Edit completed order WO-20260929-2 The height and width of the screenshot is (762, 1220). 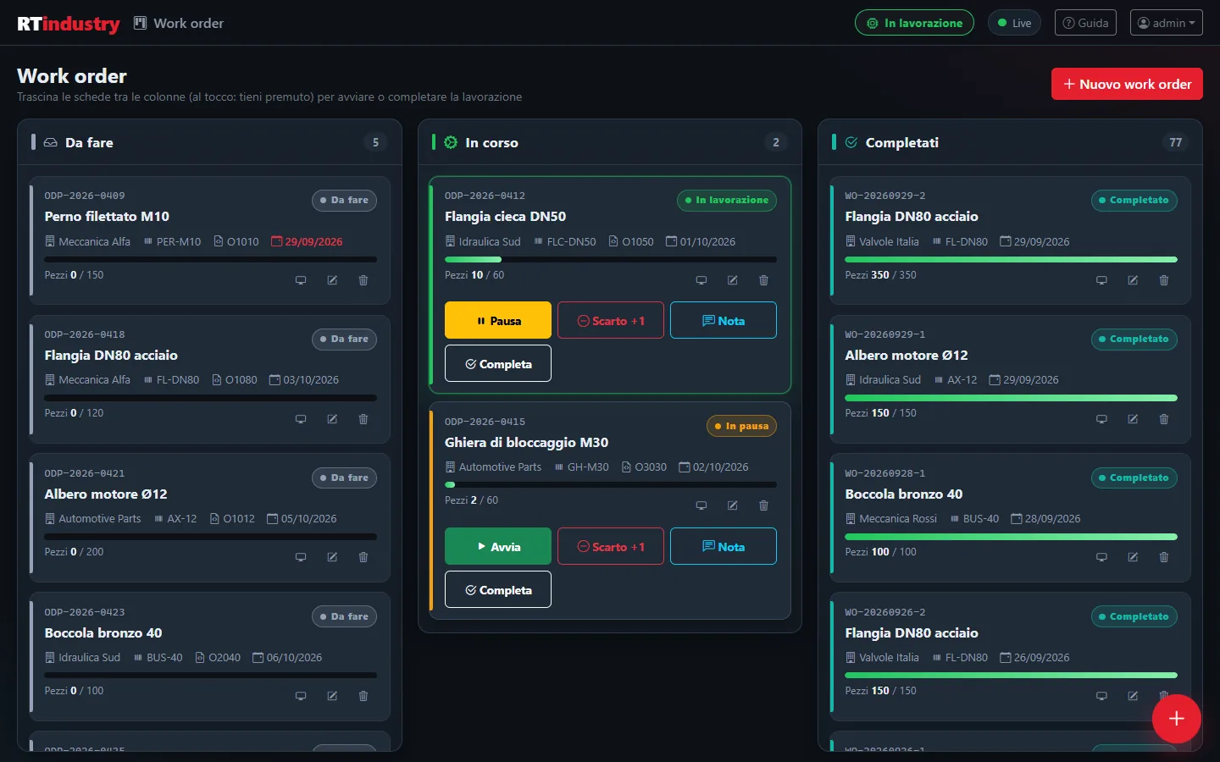point(1133,280)
